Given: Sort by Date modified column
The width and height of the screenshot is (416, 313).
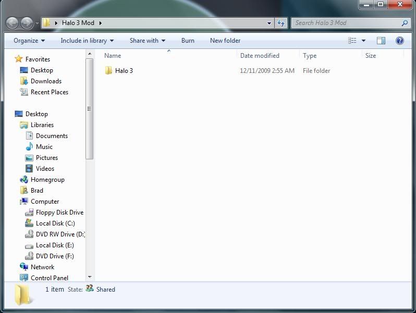Looking at the screenshot, I should point(260,56).
